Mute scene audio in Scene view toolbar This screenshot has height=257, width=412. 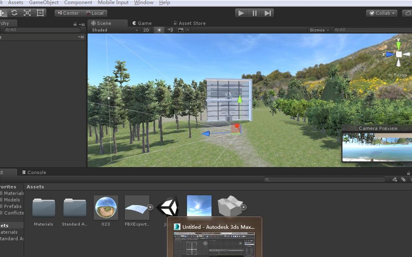point(169,30)
